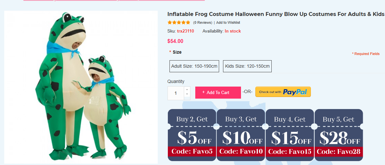This screenshot has width=385, height=165.
Task: Click the Buy 2 Get $5 off coupon
Action: pyautogui.click(x=192, y=135)
